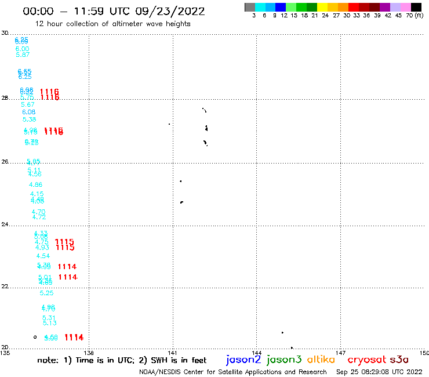Select the lavender legend swatch
This screenshot has width=429, height=377.
click(395, 7)
